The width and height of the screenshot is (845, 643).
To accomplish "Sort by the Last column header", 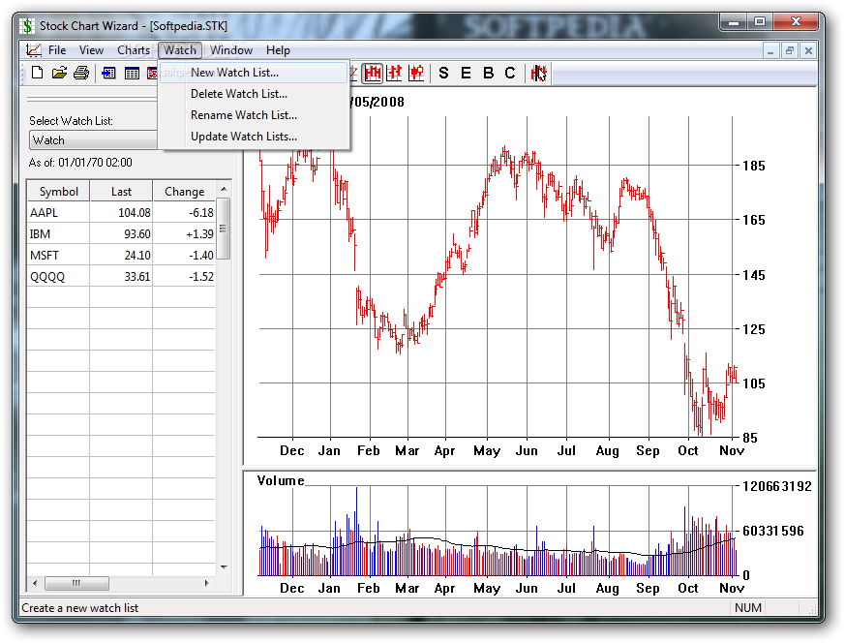I will (121, 192).
